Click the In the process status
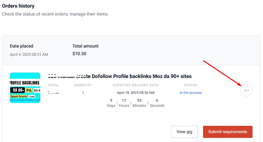The width and height of the screenshot is (263, 142). [x=191, y=93]
